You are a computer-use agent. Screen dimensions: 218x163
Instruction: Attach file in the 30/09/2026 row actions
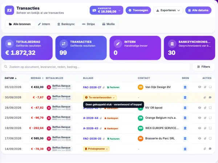(x=205, y=97)
